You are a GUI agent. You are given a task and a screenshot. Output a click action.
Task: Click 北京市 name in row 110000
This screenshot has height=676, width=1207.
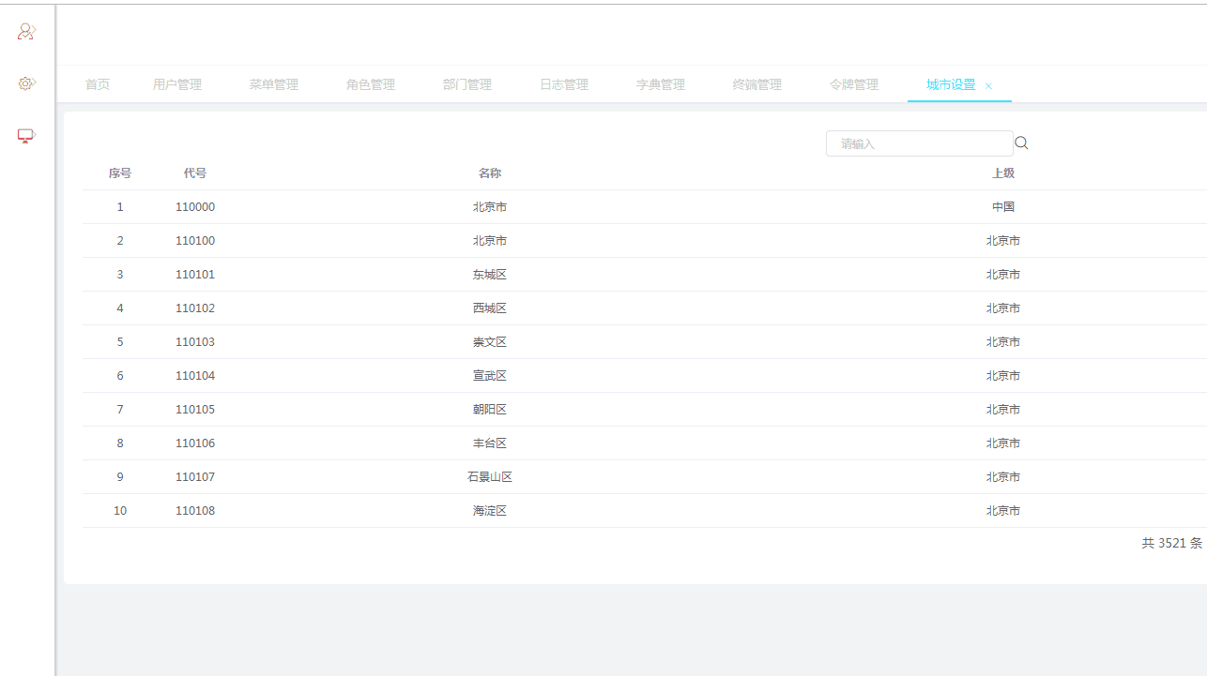490,207
